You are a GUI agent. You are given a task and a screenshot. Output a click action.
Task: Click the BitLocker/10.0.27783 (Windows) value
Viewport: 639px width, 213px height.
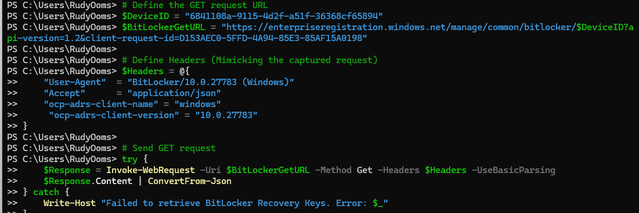pyautogui.click(x=211, y=82)
